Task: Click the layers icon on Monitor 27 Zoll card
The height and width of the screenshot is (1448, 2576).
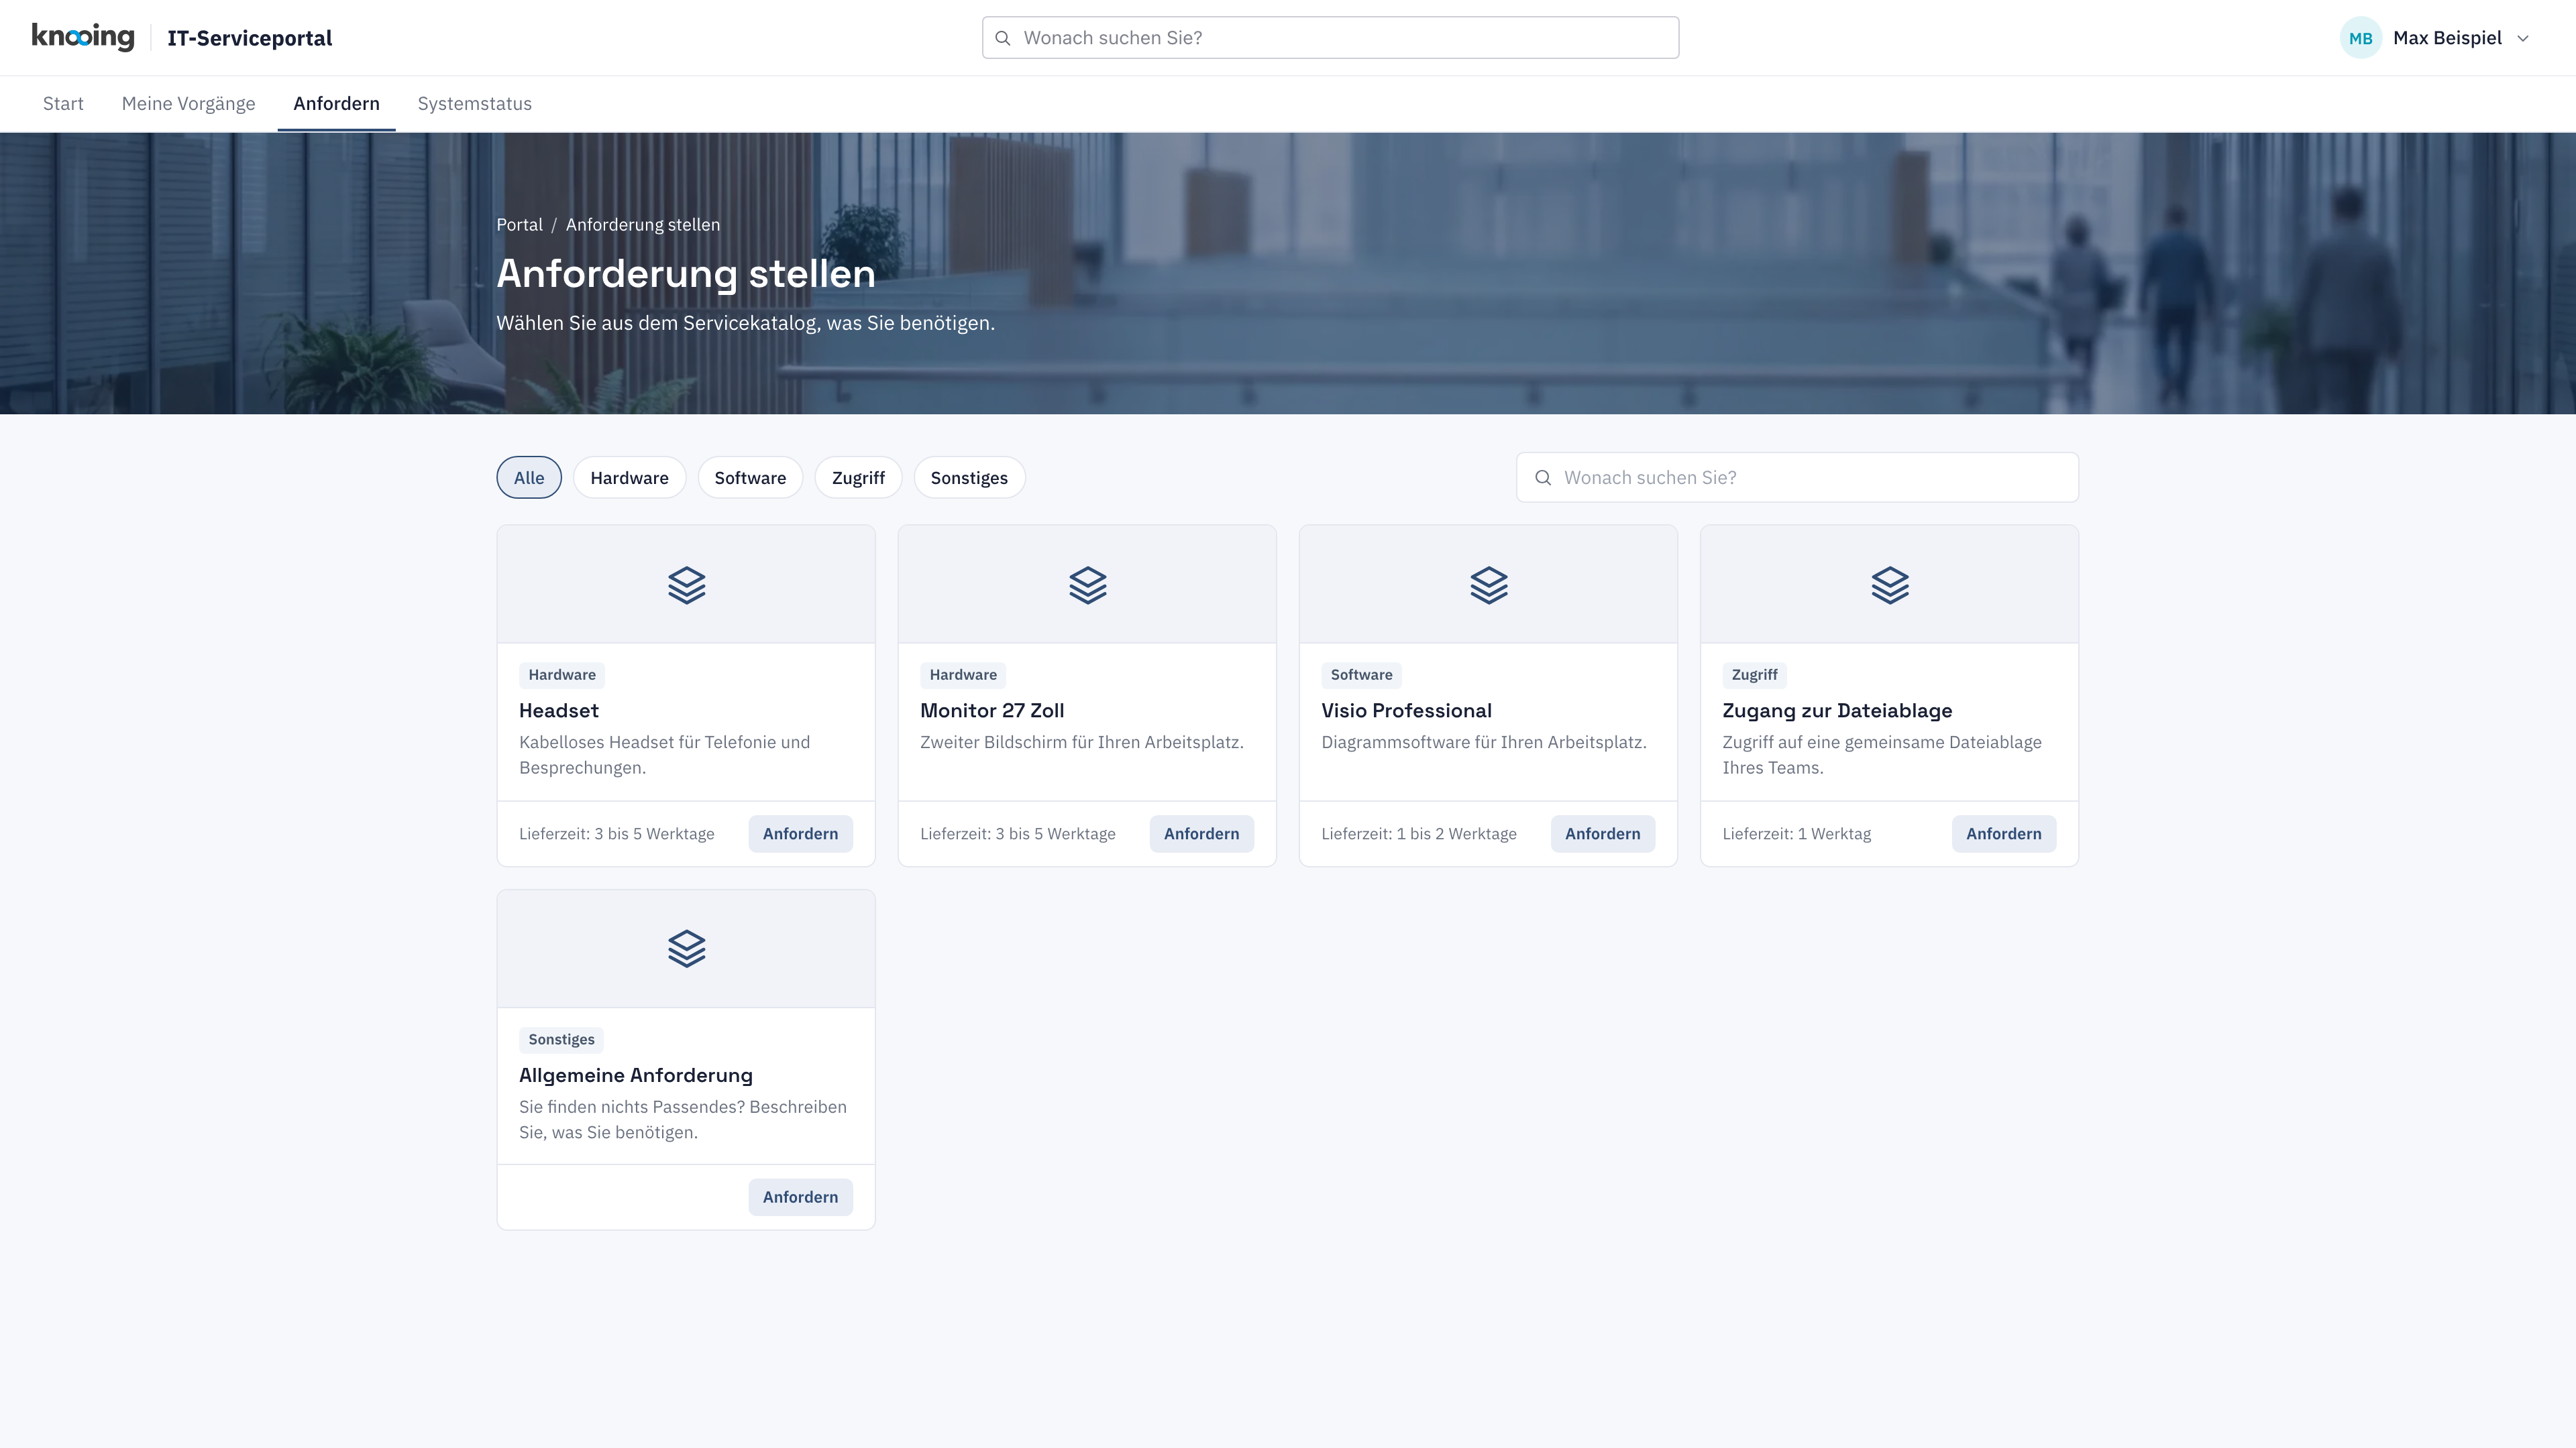Action: coord(1087,585)
